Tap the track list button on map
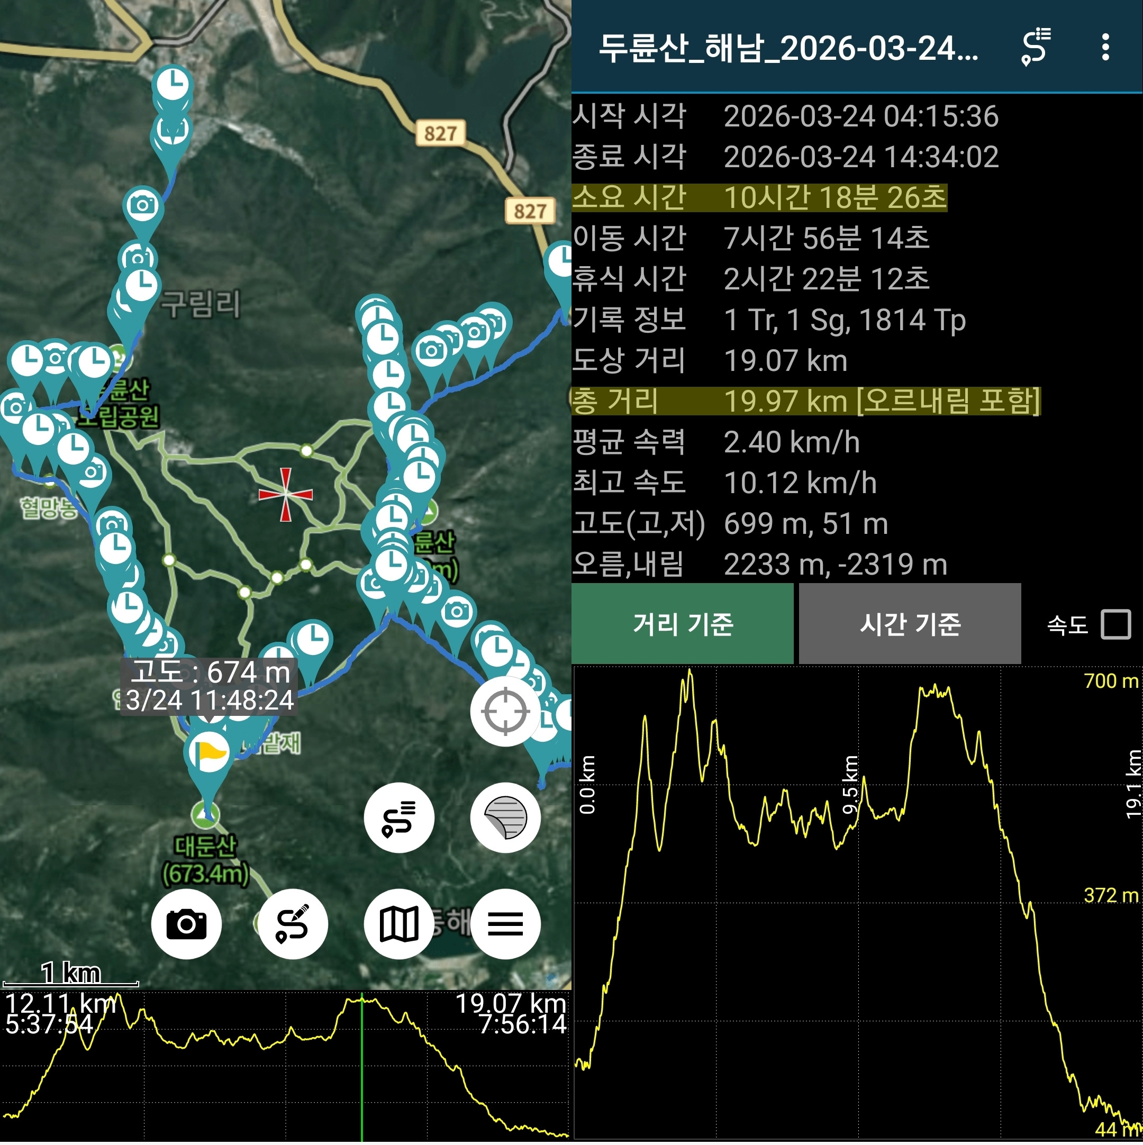The image size is (1143, 1145). point(398,819)
